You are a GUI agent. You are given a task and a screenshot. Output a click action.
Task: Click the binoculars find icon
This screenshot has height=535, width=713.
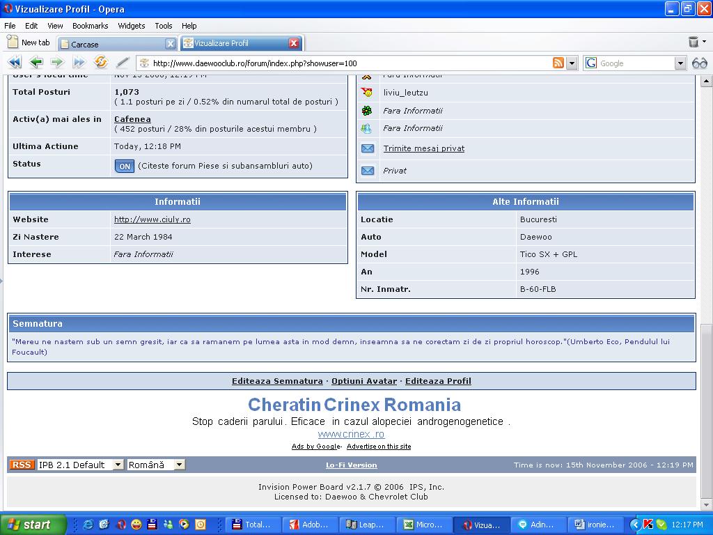point(699,63)
